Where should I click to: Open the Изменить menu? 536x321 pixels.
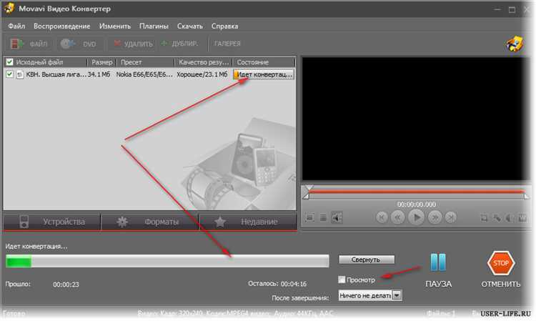point(115,26)
